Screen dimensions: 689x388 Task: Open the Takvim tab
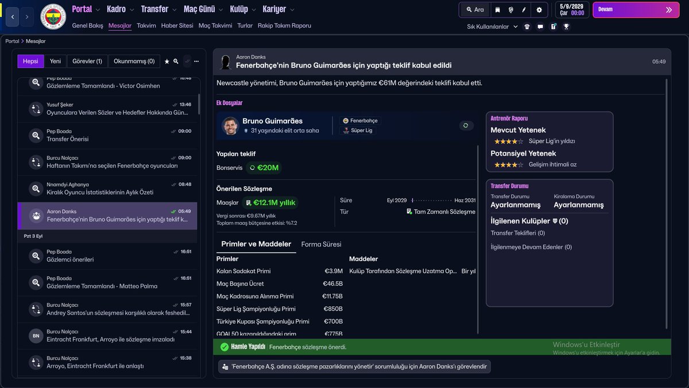tap(146, 26)
